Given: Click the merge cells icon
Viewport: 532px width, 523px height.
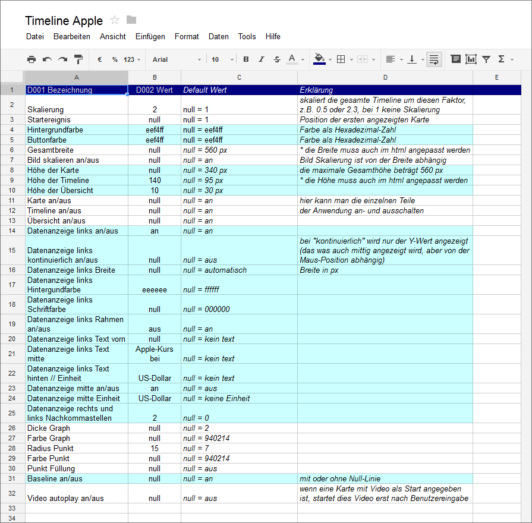Looking at the screenshot, I should [x=363, y=59].
